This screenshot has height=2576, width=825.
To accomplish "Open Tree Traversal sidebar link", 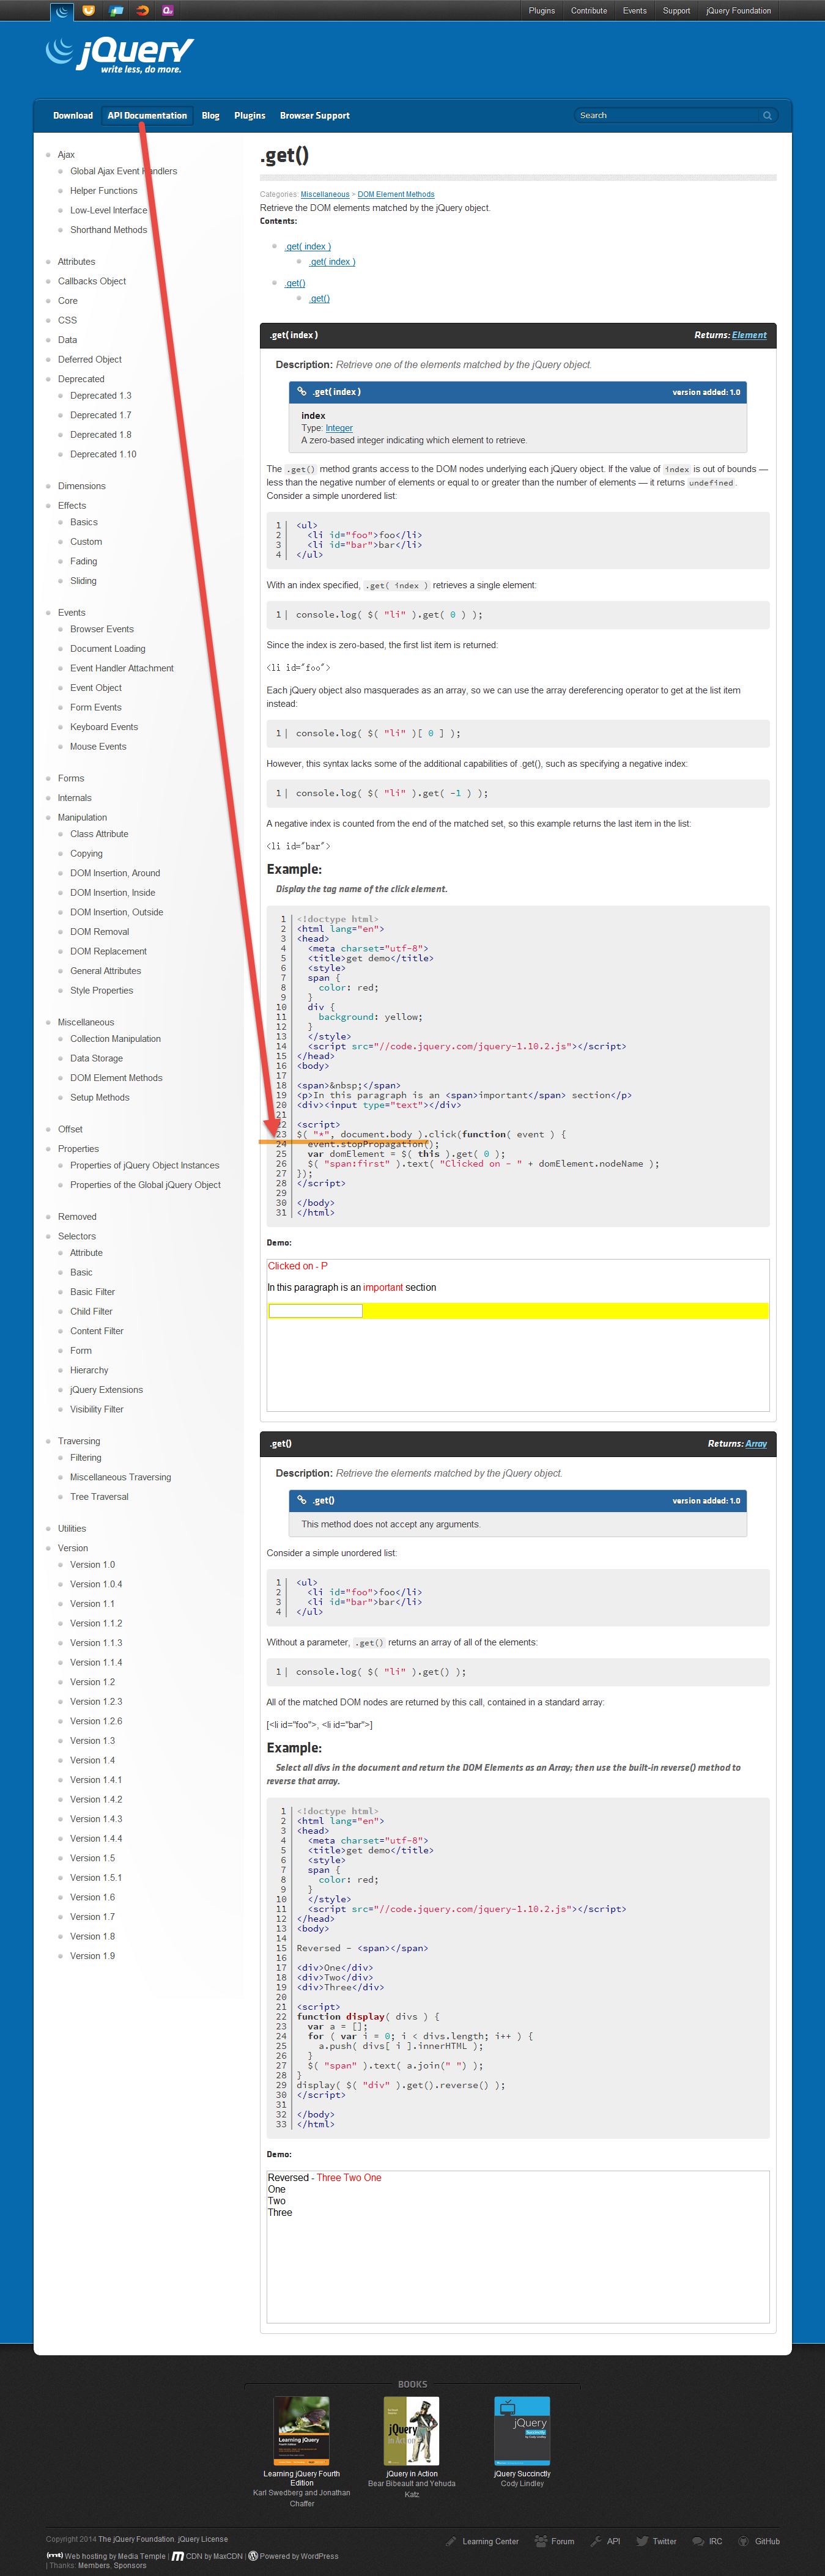I will pos(99,1497).
